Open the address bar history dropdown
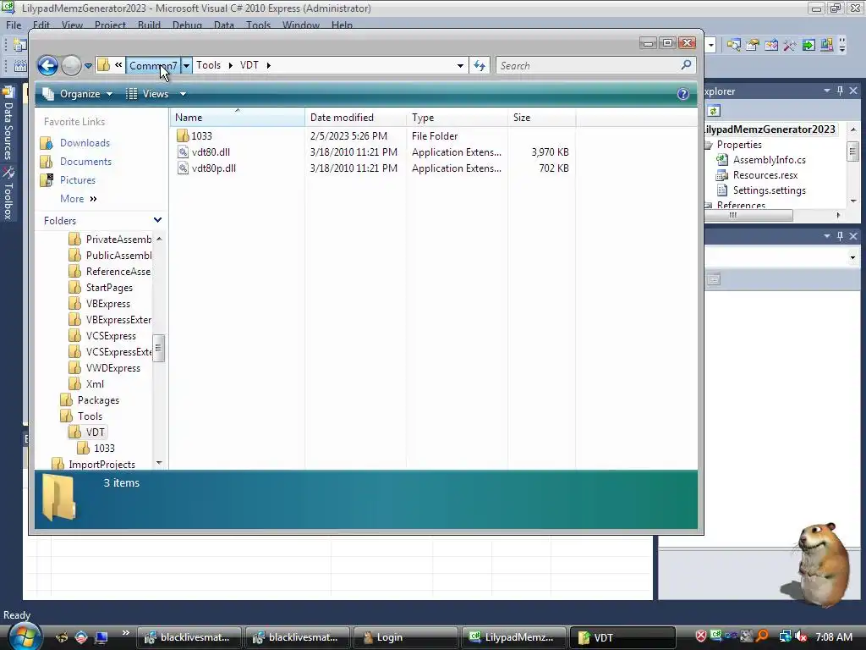 point(460,65)
